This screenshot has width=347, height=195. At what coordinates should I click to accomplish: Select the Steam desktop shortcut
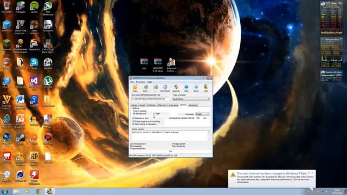tap(21, 139)
